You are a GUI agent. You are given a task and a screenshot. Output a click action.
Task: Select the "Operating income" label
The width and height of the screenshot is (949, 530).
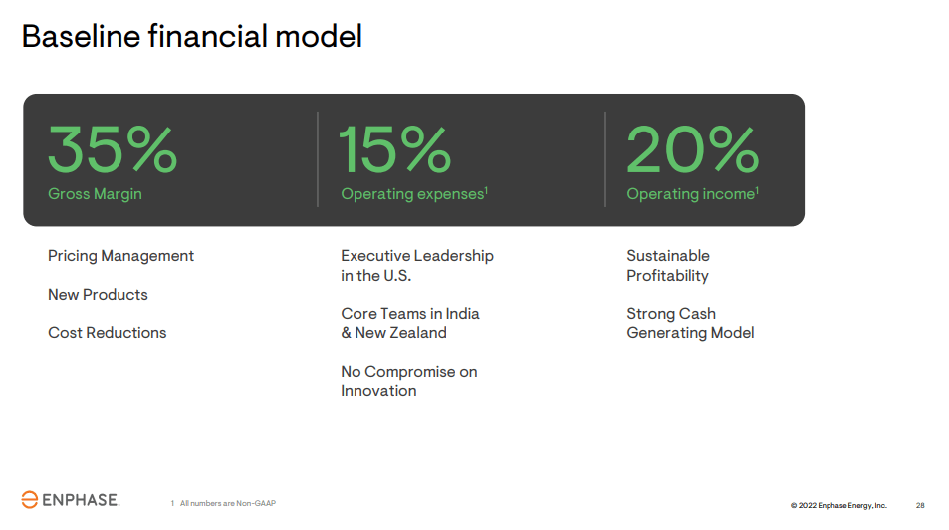692,194
